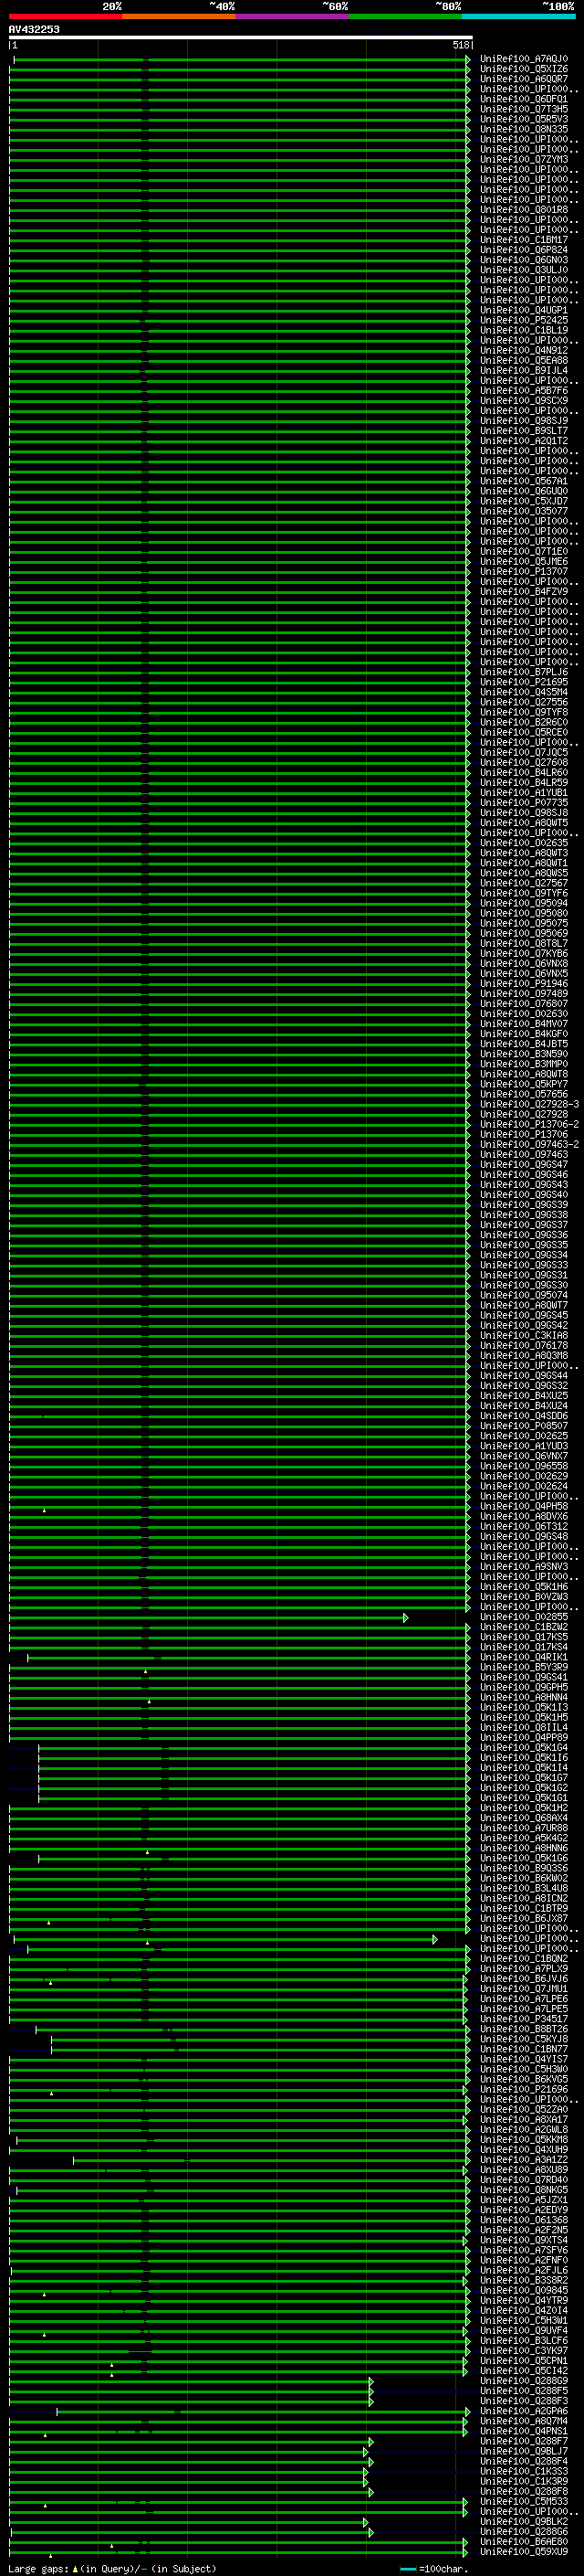Viewport: 584px width, 2576px height.
Task: Click the UniRef100_Q4N912 label
Action: [524, 350]
